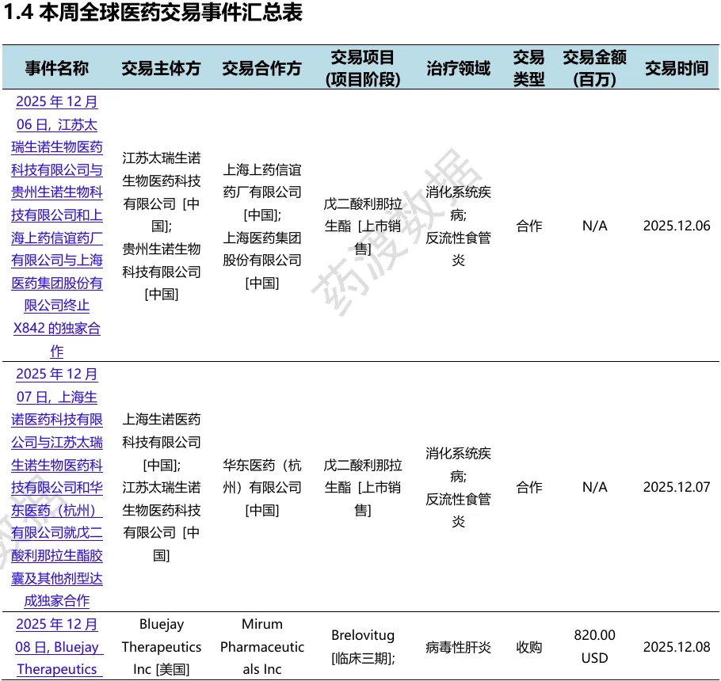Select the 820.00 USD amount cell

[x=594, y=646]
